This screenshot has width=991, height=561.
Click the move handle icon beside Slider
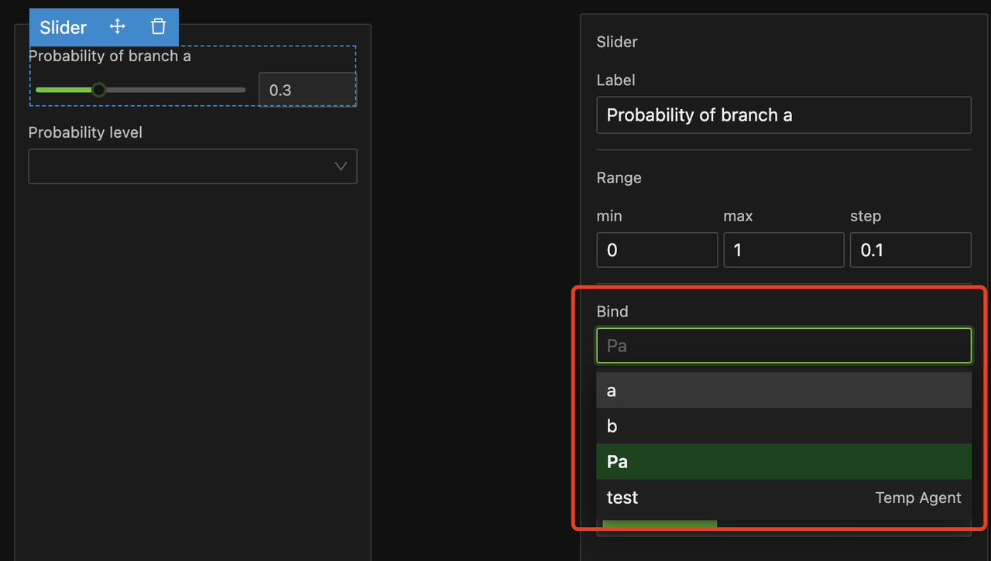coord(118,27)
